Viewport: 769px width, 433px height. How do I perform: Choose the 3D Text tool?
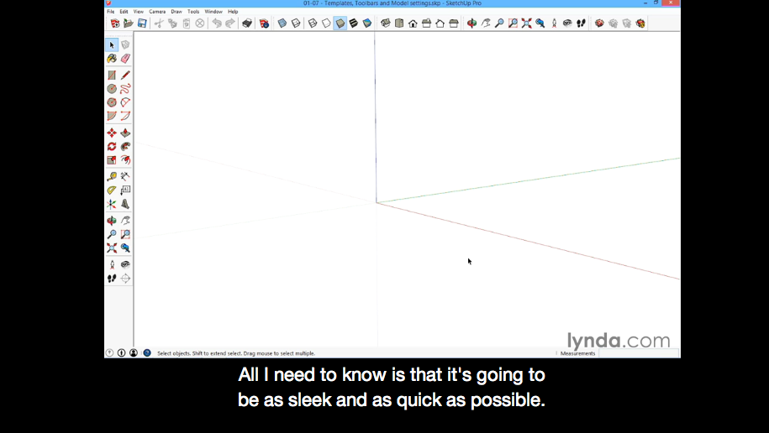pyautogui.click(x=125, y=204)
